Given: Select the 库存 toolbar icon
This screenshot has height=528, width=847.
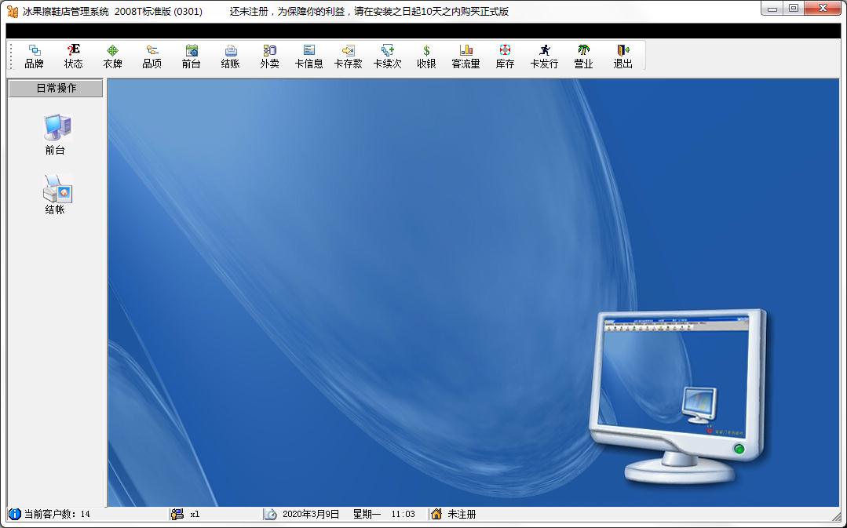Looking at the screenshot, I should click(505, 56).
